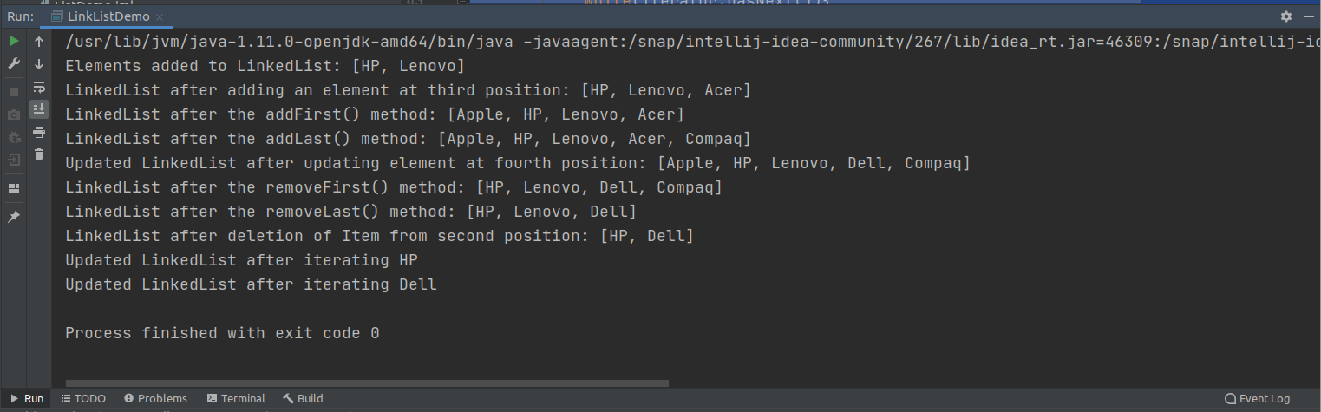Open the Restore Layout icon

coord(14,188)
